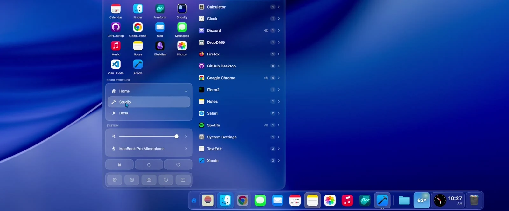Open GitHub Desktop icon in app grid
509x211 pixels.
[115, 27]
